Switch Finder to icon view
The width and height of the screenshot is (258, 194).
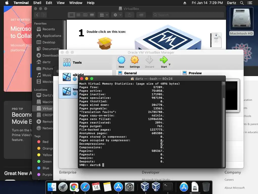71,15
